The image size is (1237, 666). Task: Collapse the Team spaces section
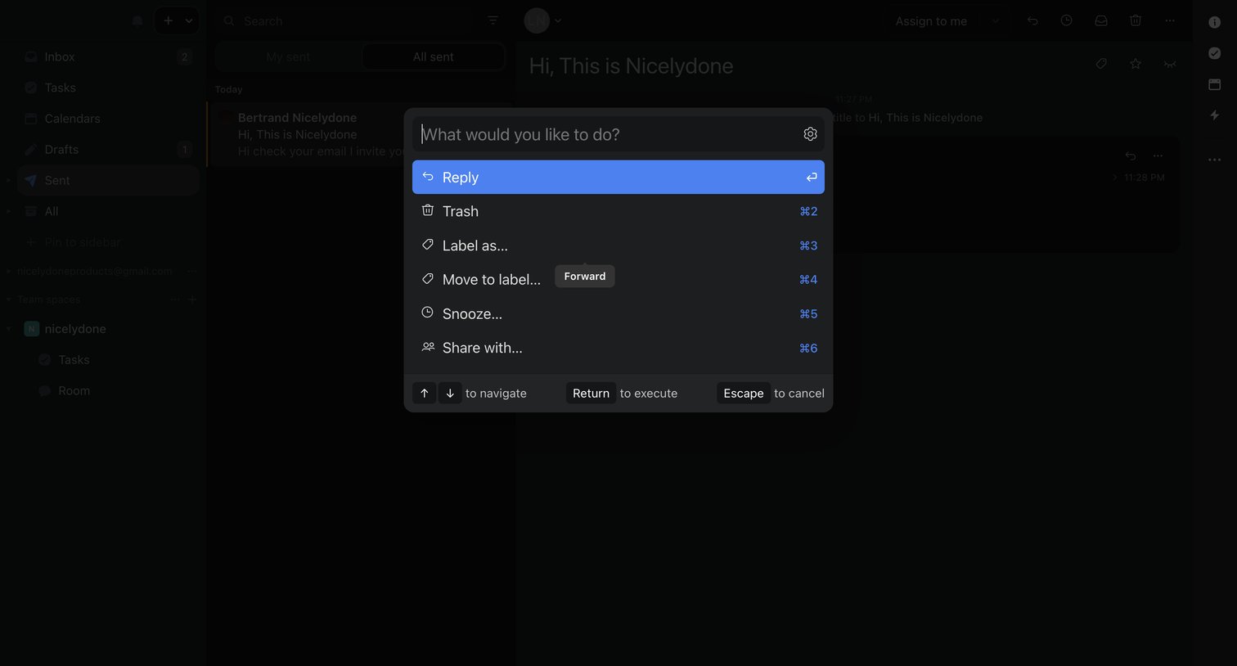click(8, 299)
